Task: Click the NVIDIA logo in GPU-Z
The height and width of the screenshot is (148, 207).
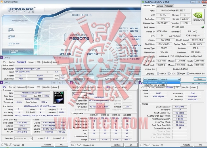Action: (x=198, y=17)
